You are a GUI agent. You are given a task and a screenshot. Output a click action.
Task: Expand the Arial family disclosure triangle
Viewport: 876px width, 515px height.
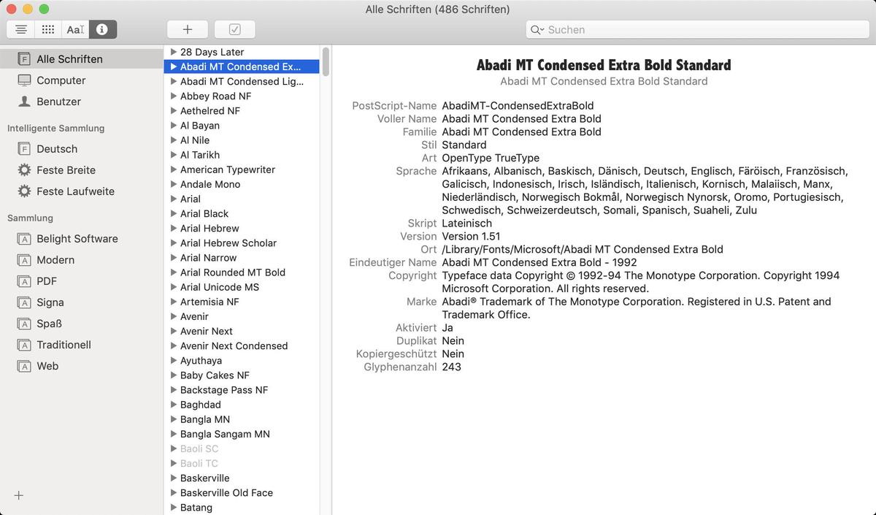click(x=173, y=199)
